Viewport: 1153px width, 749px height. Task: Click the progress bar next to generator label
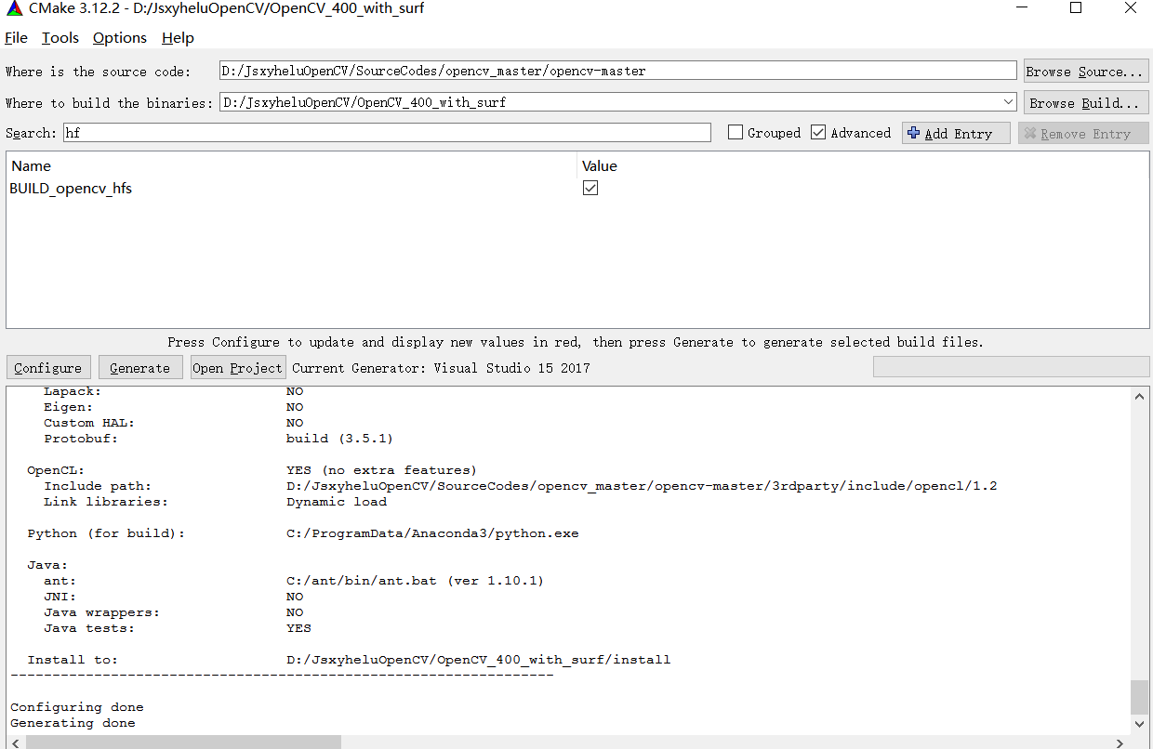click(x=1011, y=367)
